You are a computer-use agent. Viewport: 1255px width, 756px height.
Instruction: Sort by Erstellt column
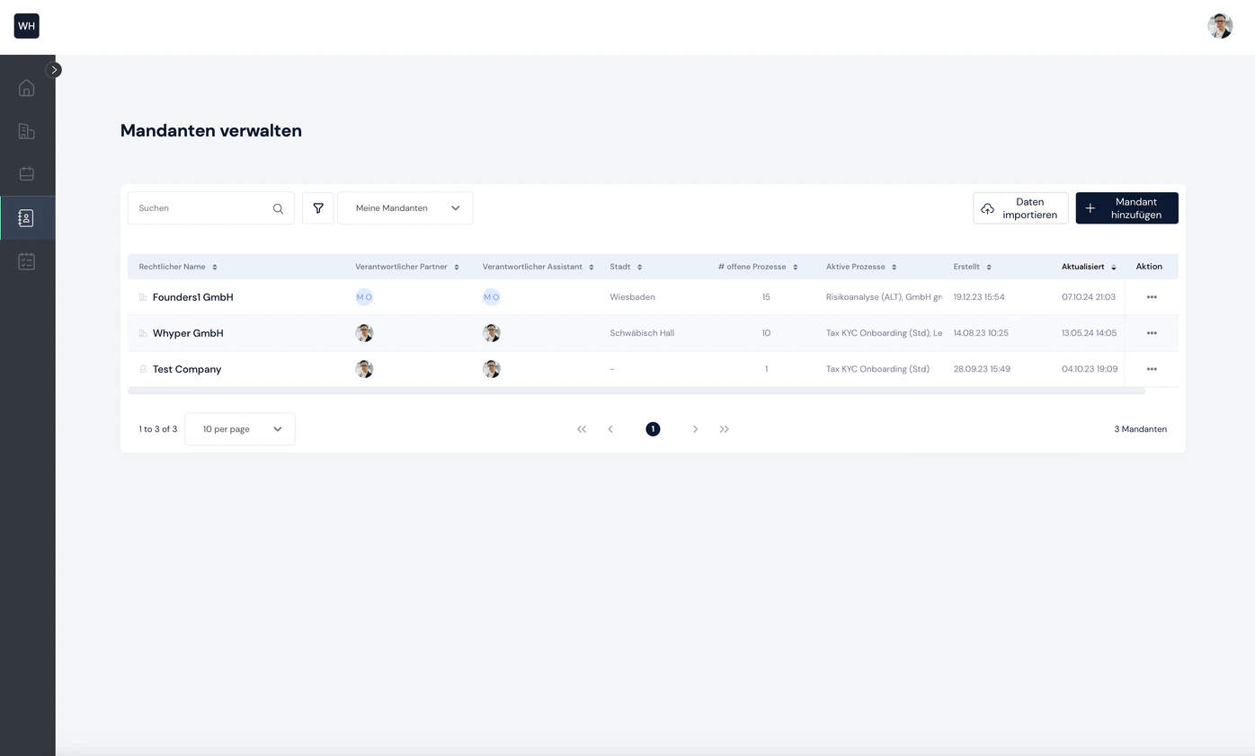973,267
